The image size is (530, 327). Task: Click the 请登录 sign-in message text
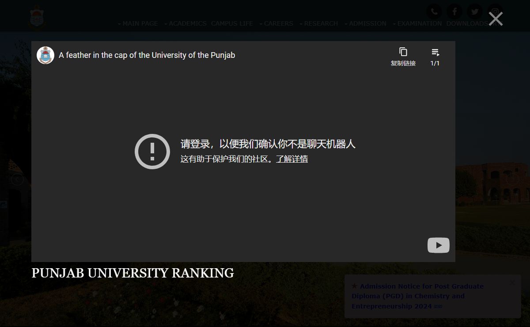point(268,144)
